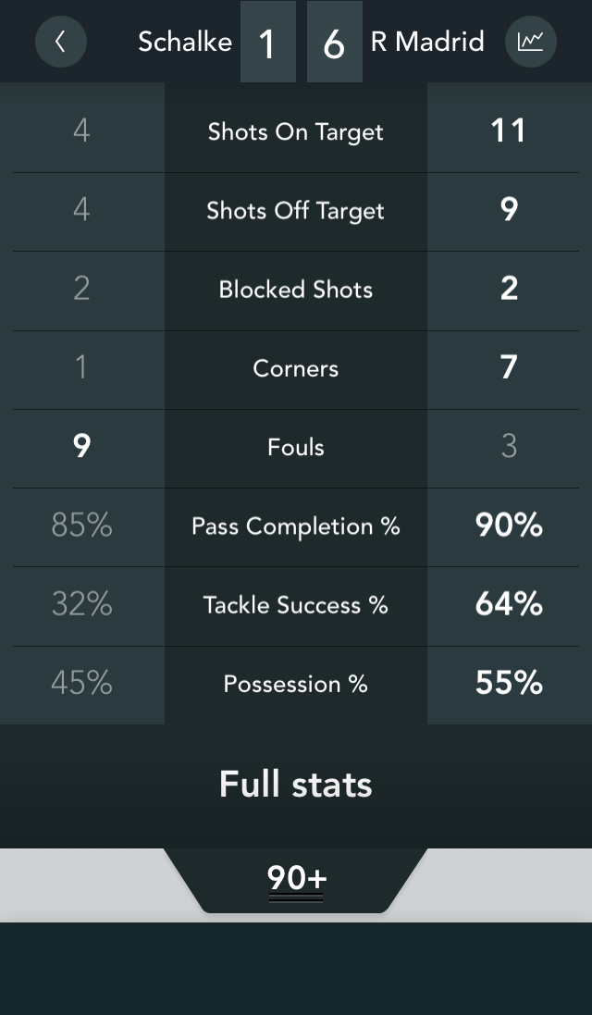Tap R Madrid's 11 shots on target
The width and height of the screenshot is (592, 1015).
(x=509, y=131)
